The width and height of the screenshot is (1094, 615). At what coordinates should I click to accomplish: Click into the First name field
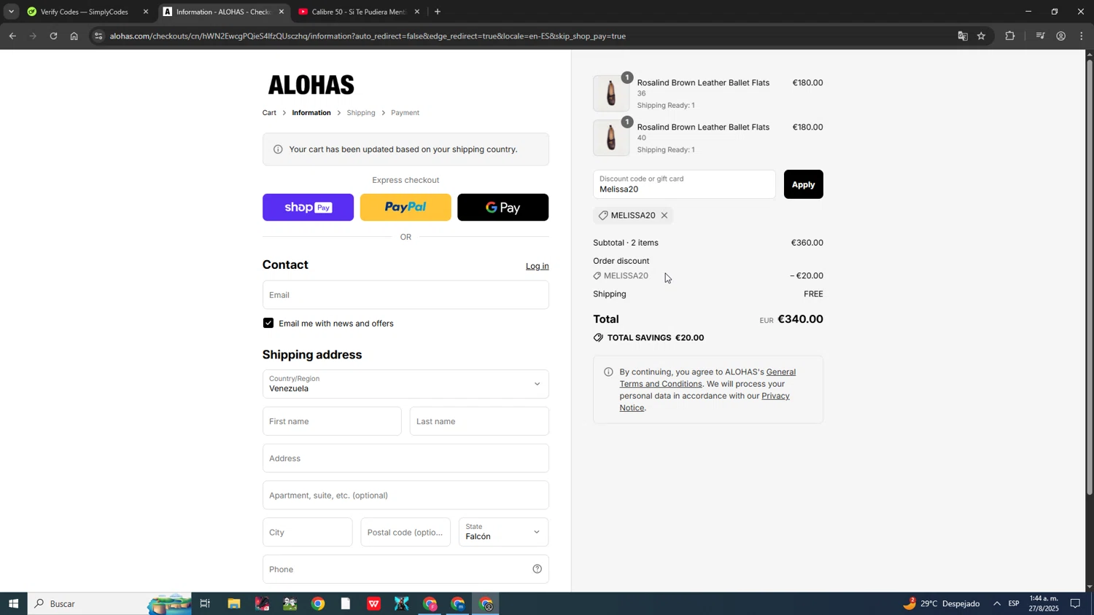pos(332,421)
